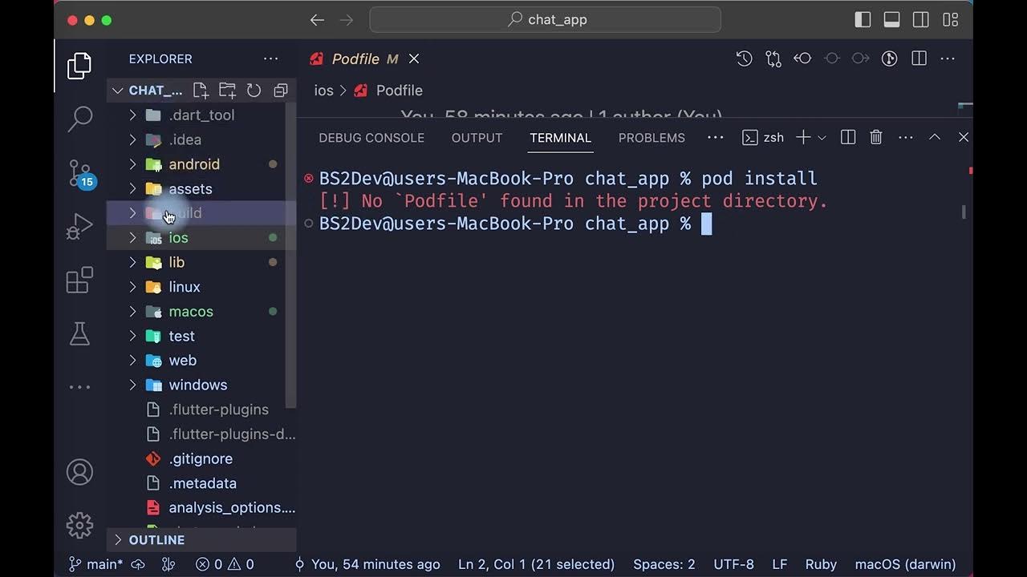
Task: Select Ruby language mode in status bar
Action: click(821, 564)
